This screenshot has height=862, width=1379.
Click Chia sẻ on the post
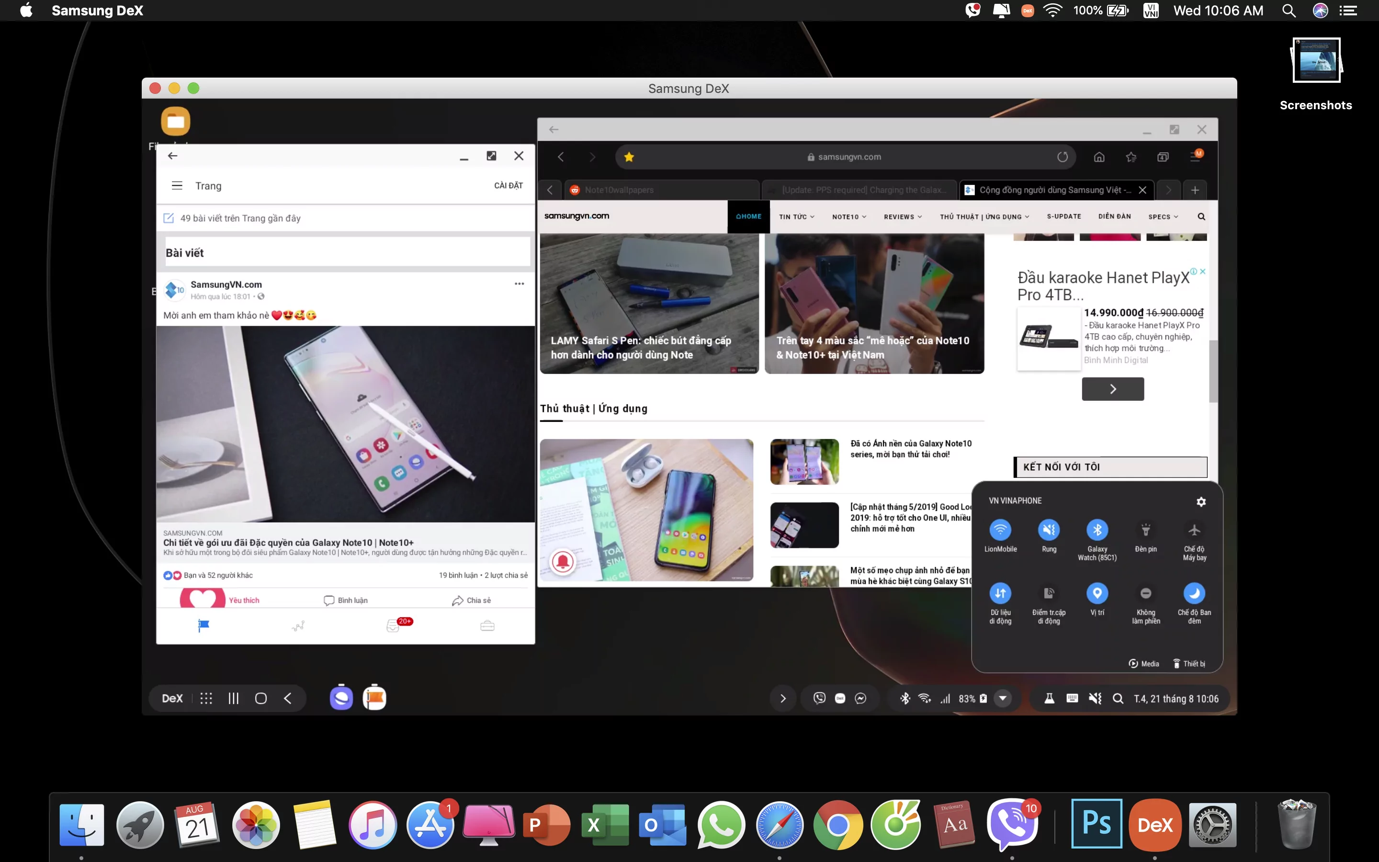pyautogui.click(x=471, y=601)
